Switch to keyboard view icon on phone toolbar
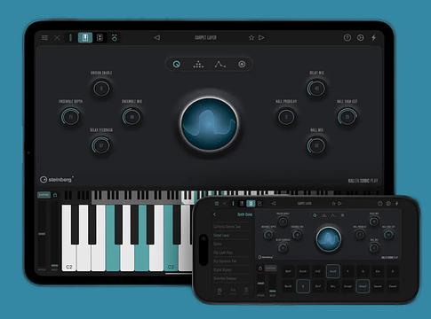Viewport: 431px width, 319px height. point(242,204)
